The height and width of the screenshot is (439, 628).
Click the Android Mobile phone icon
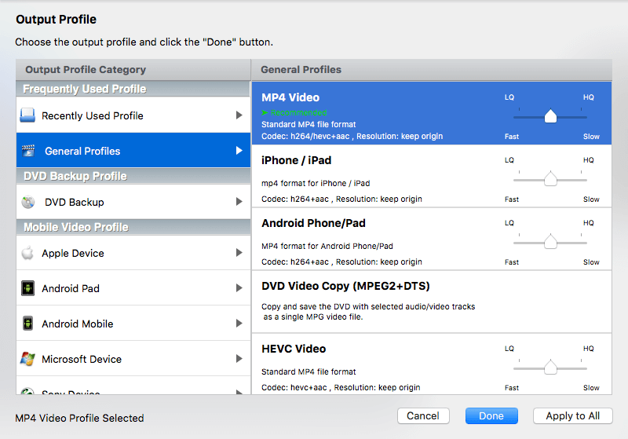tap(27, 324)
